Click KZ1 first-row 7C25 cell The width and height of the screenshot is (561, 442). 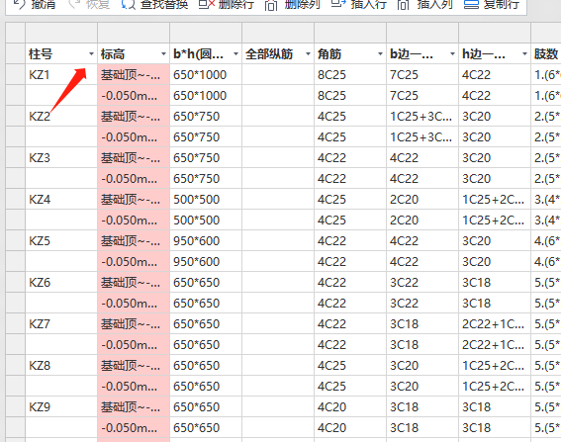tap(422, 75)
